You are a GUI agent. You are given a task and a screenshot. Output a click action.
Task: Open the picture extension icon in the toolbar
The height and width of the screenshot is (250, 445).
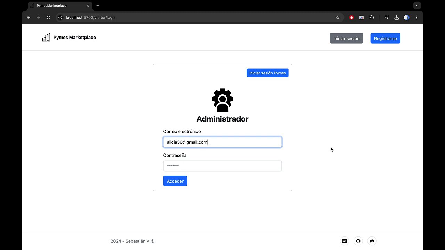[x=362, y=17]
